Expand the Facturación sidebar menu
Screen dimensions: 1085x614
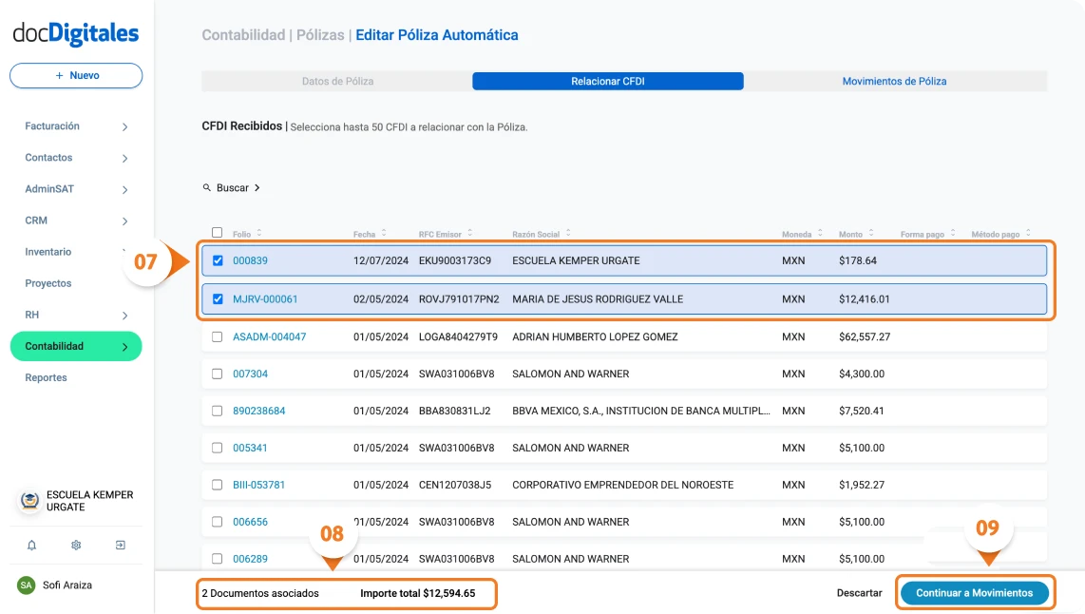coord(124,125)
